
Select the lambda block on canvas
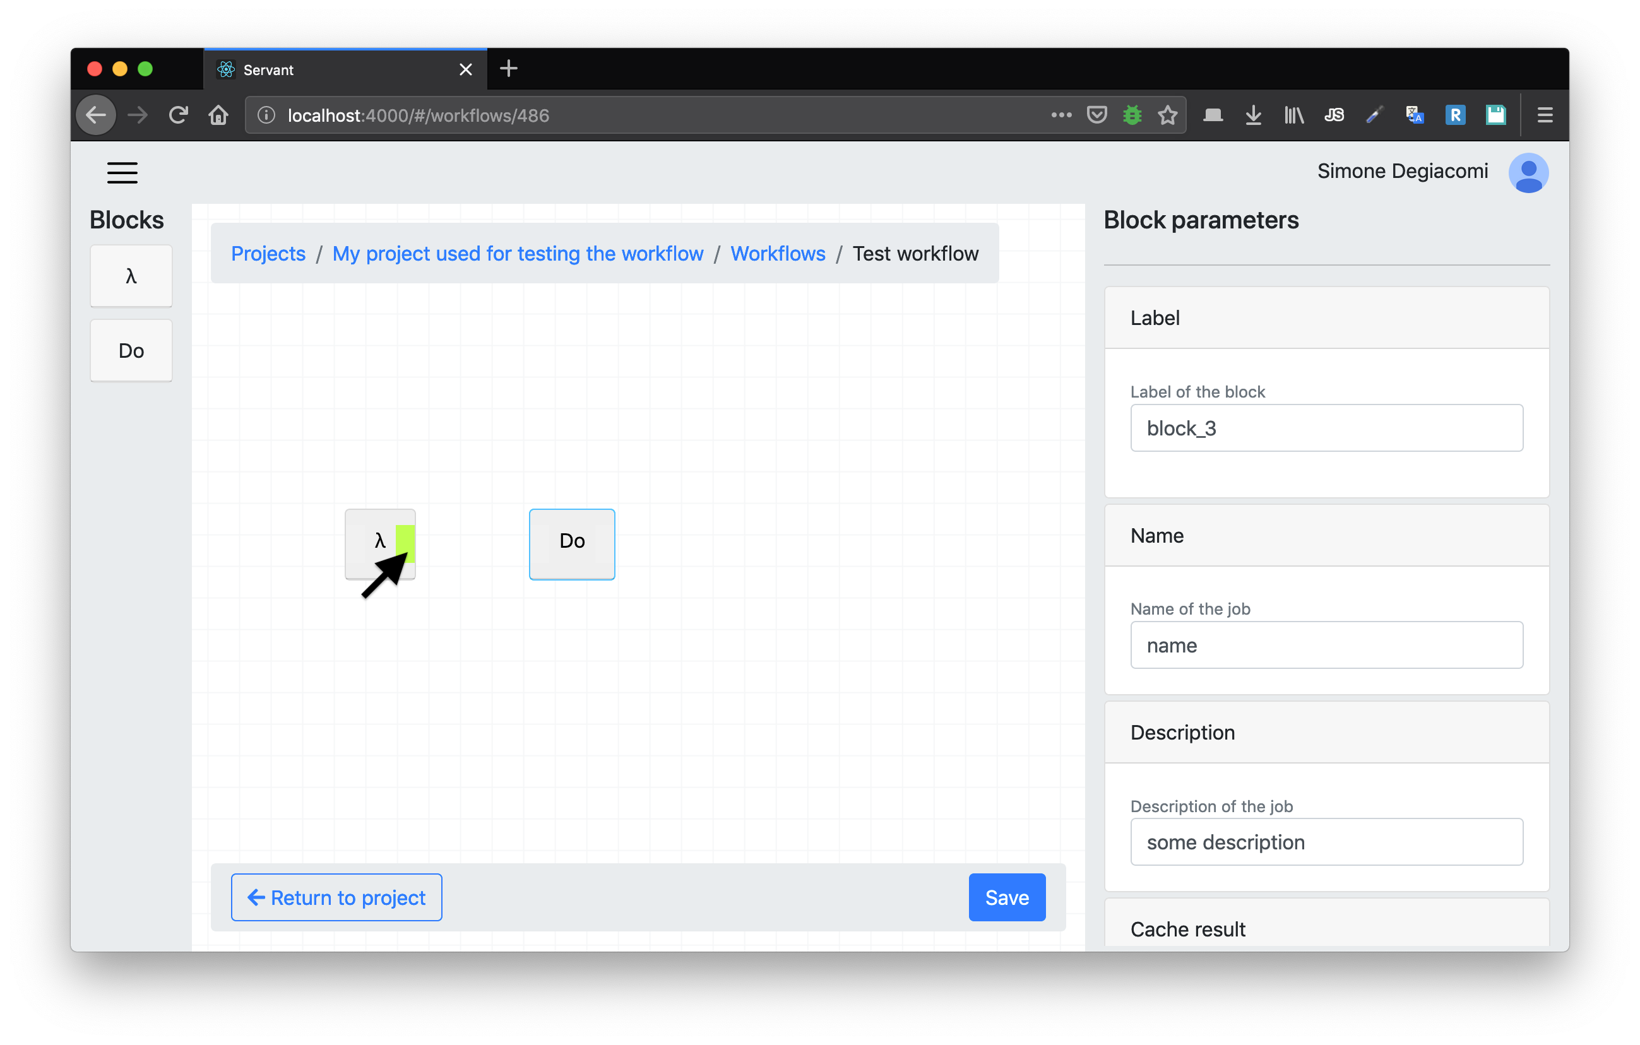coord(380,540)
